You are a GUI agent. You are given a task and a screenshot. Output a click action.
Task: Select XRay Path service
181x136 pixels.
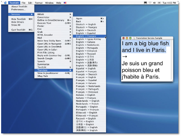[x=53, y=76]
